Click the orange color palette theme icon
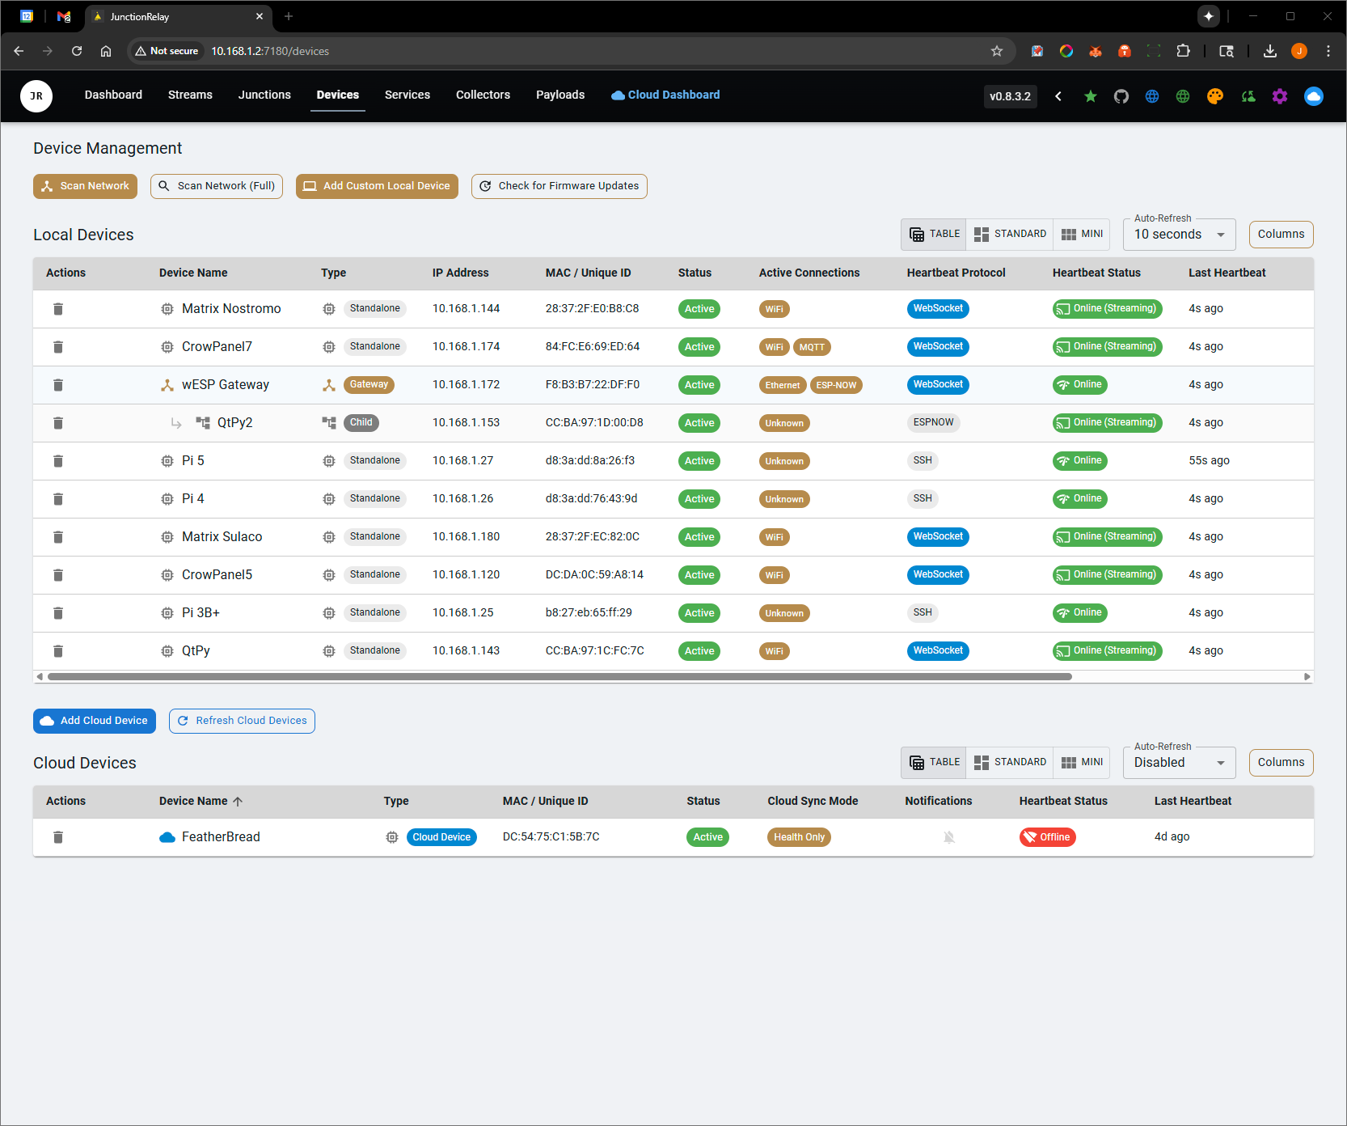 tap(1215, 96)
